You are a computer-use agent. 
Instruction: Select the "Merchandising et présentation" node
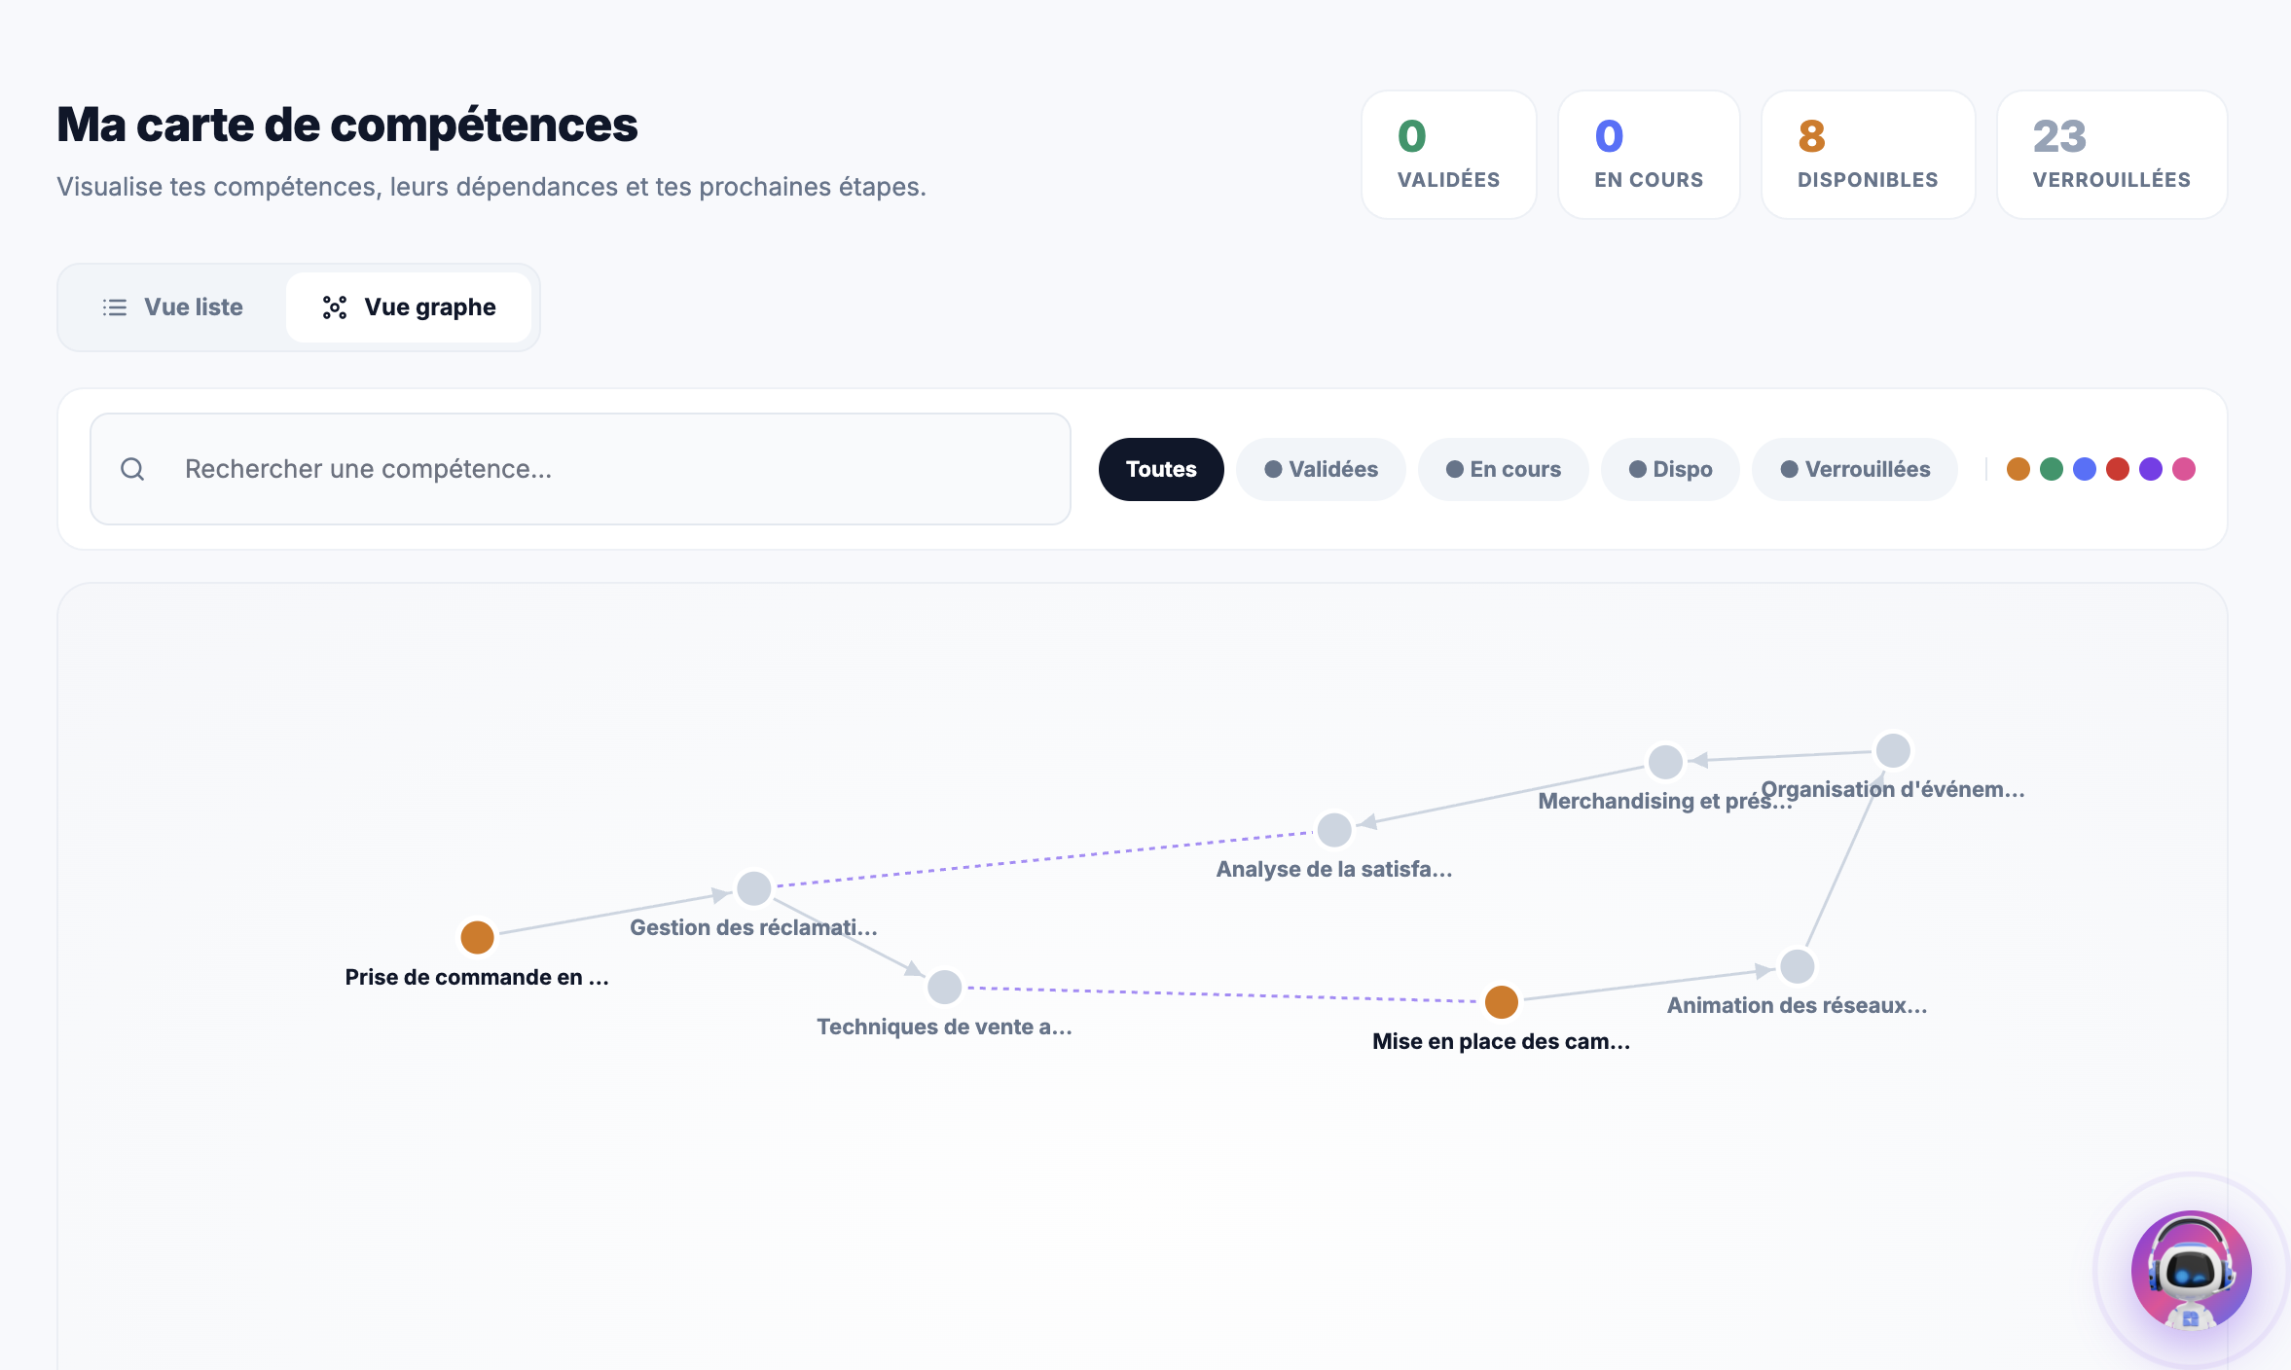tap(1663, 763)
